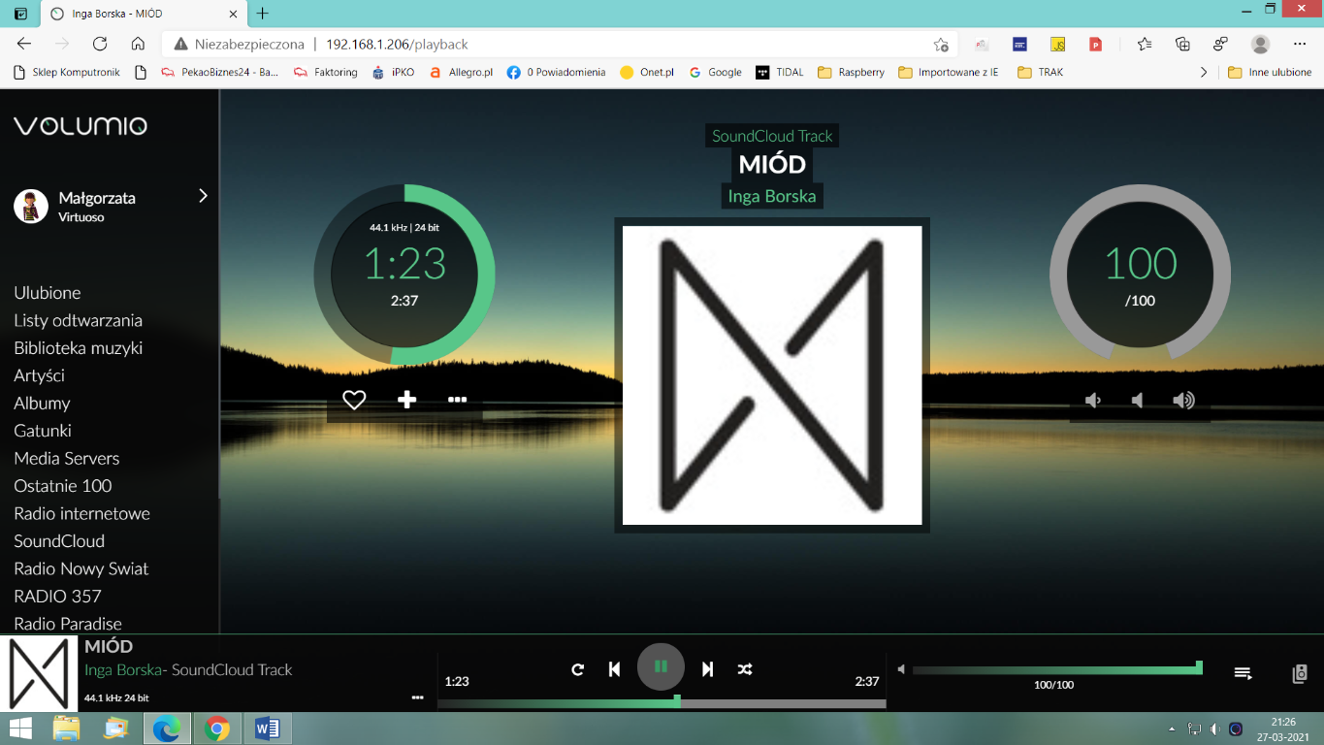Open Media Servers
This screenshot has height=745, width=1324.
pos(67,458)
